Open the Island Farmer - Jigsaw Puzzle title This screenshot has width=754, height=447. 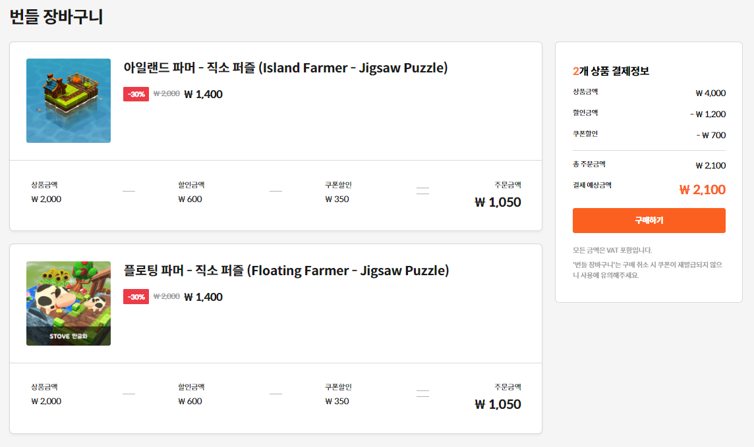click(x=285, y=68)
